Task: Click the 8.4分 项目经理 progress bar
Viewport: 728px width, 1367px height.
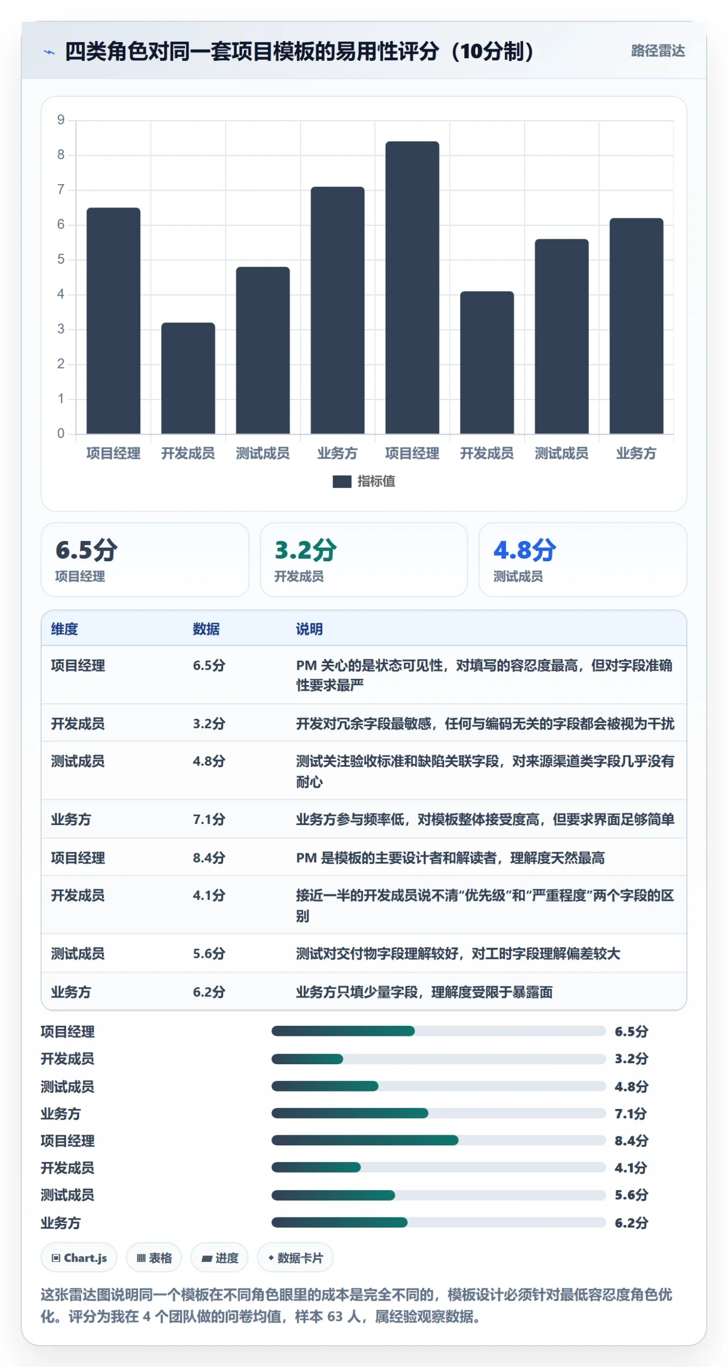Action: click(438, 1140)
